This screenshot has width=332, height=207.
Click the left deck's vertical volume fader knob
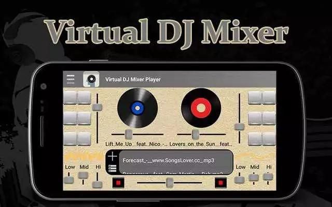tap(97, 107)
